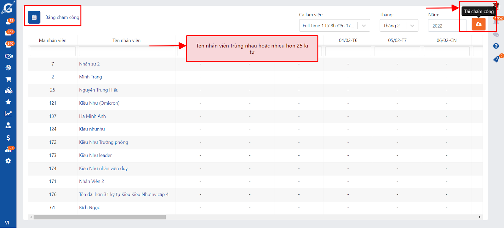The width and height of the screenshot is (504, 228).
Task: Open the sidebar item with badge 27
Action: point(9,149)
